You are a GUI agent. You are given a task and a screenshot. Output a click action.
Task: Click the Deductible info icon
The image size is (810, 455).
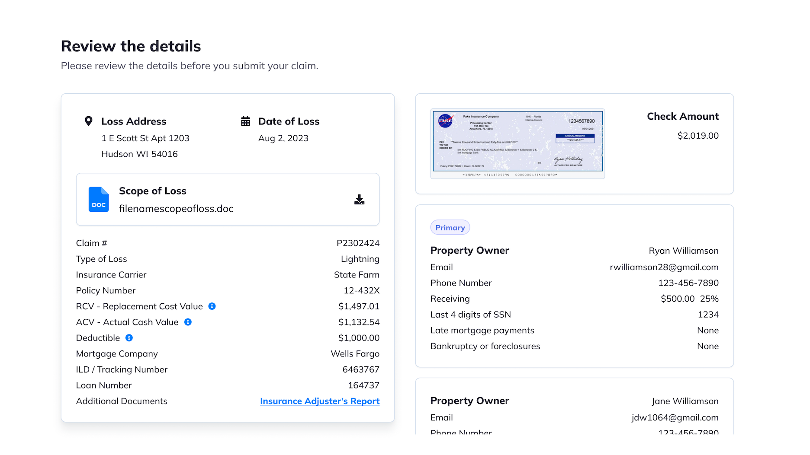(129, 338)
